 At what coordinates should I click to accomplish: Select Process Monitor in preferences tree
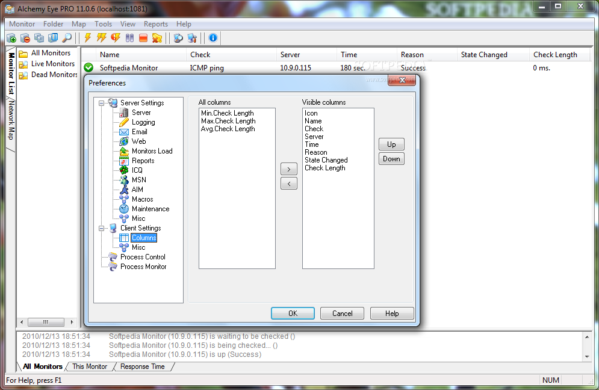[143, 267]
